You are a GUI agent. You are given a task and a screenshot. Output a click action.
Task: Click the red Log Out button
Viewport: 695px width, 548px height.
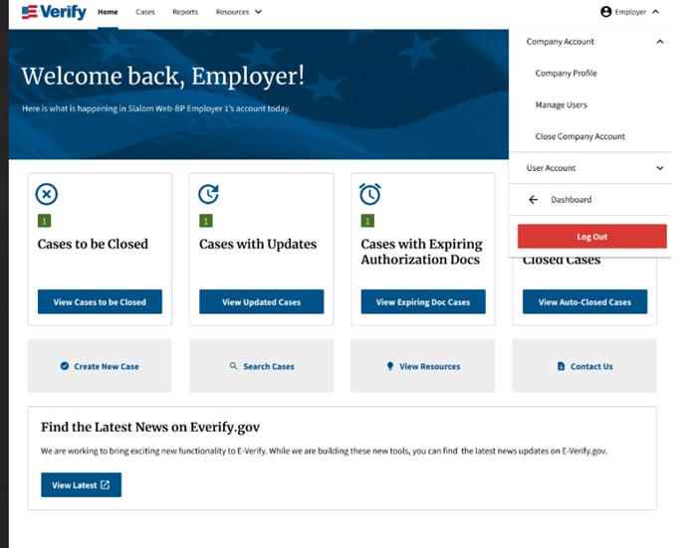point(592,237)
